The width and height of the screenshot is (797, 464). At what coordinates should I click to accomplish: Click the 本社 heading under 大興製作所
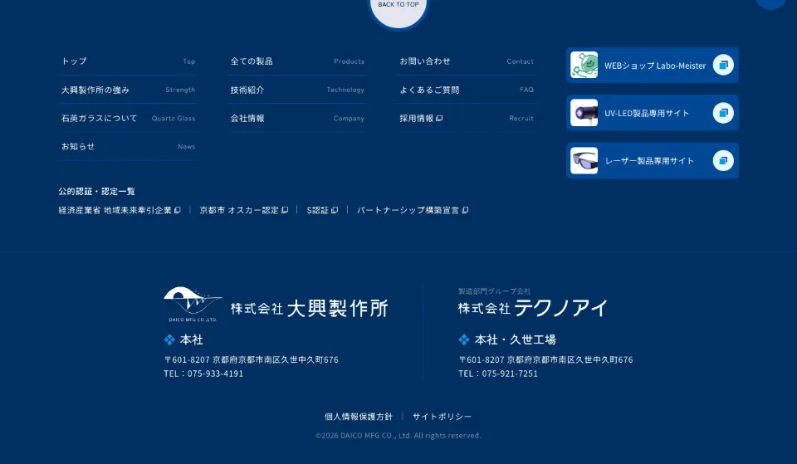click(191, 339)
